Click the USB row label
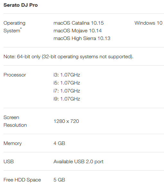 (x=9, y=162)
